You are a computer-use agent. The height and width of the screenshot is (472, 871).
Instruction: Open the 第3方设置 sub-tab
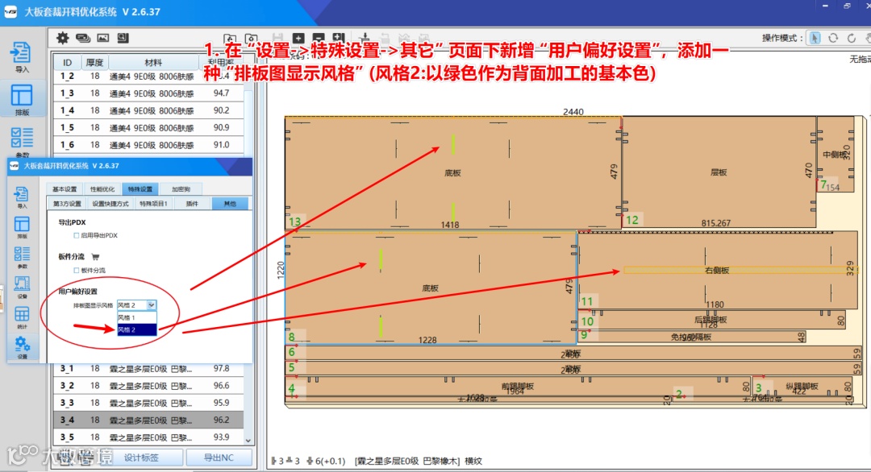[x=67, y=204]
